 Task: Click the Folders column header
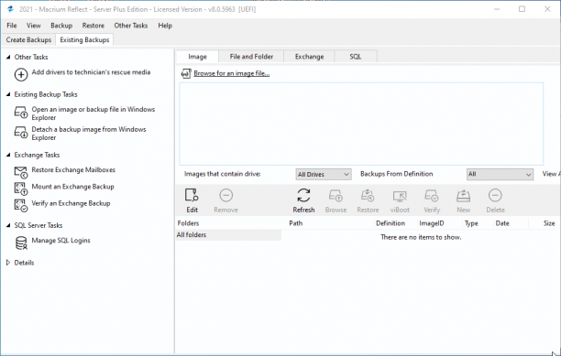[188, 223]
